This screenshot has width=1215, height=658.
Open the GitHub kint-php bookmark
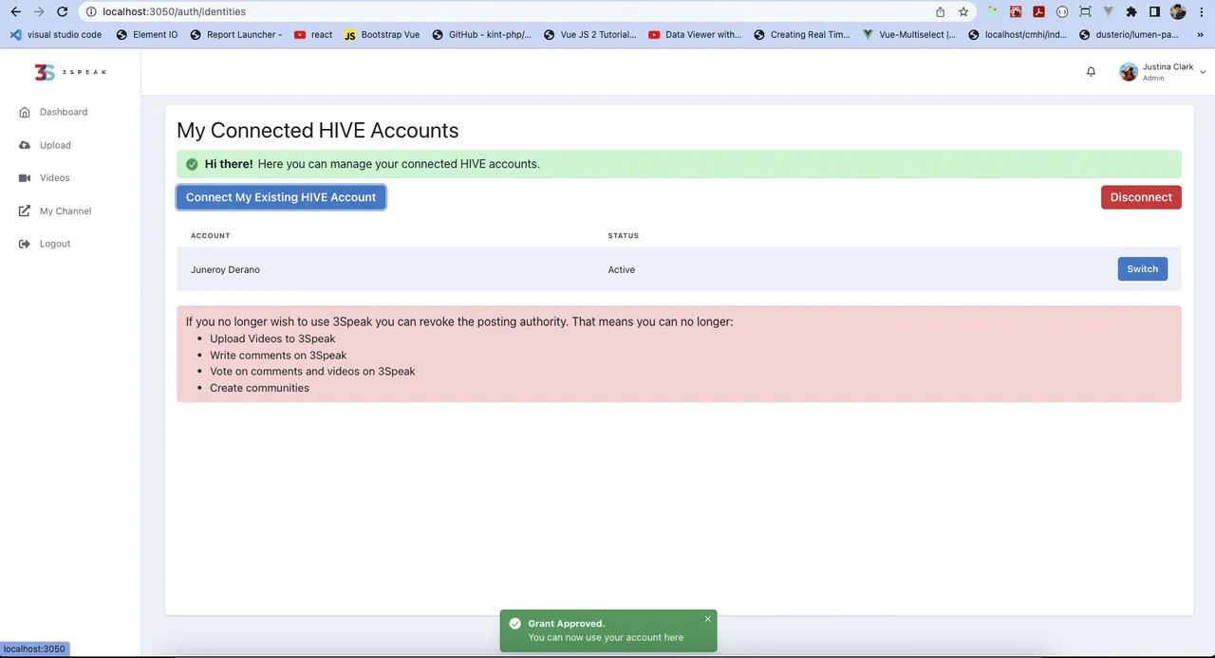[x=481, y=34]
